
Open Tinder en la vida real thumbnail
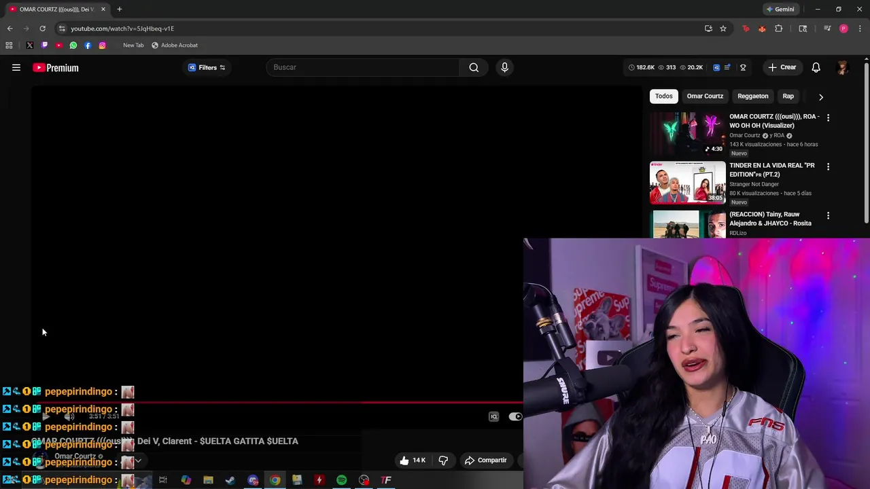pos(687,183)
